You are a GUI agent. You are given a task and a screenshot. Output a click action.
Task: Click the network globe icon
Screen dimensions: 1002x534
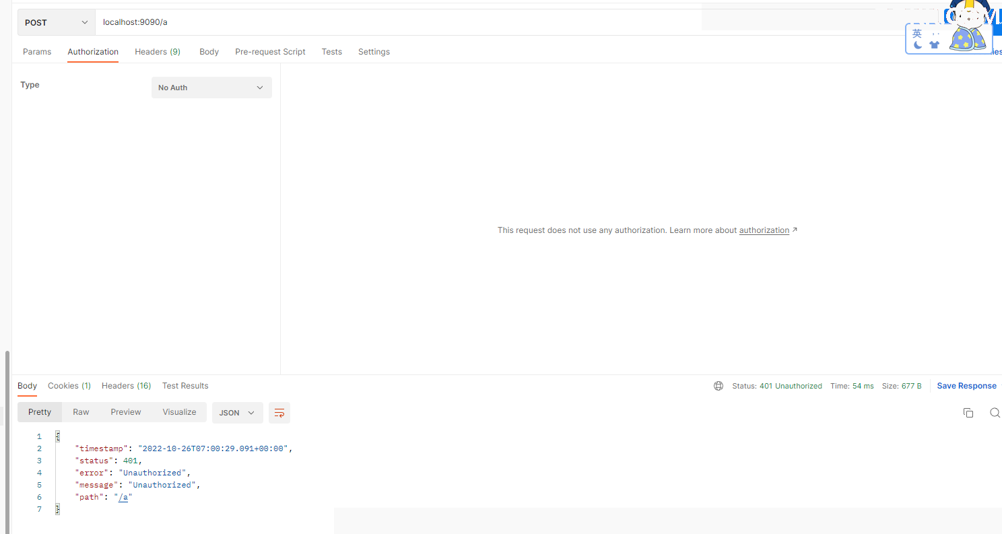click(x=719, y=386)
